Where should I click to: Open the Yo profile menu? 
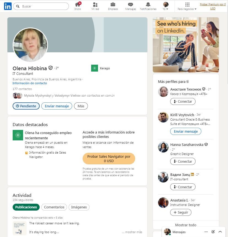pyautogui.click(x=165, y=6)
